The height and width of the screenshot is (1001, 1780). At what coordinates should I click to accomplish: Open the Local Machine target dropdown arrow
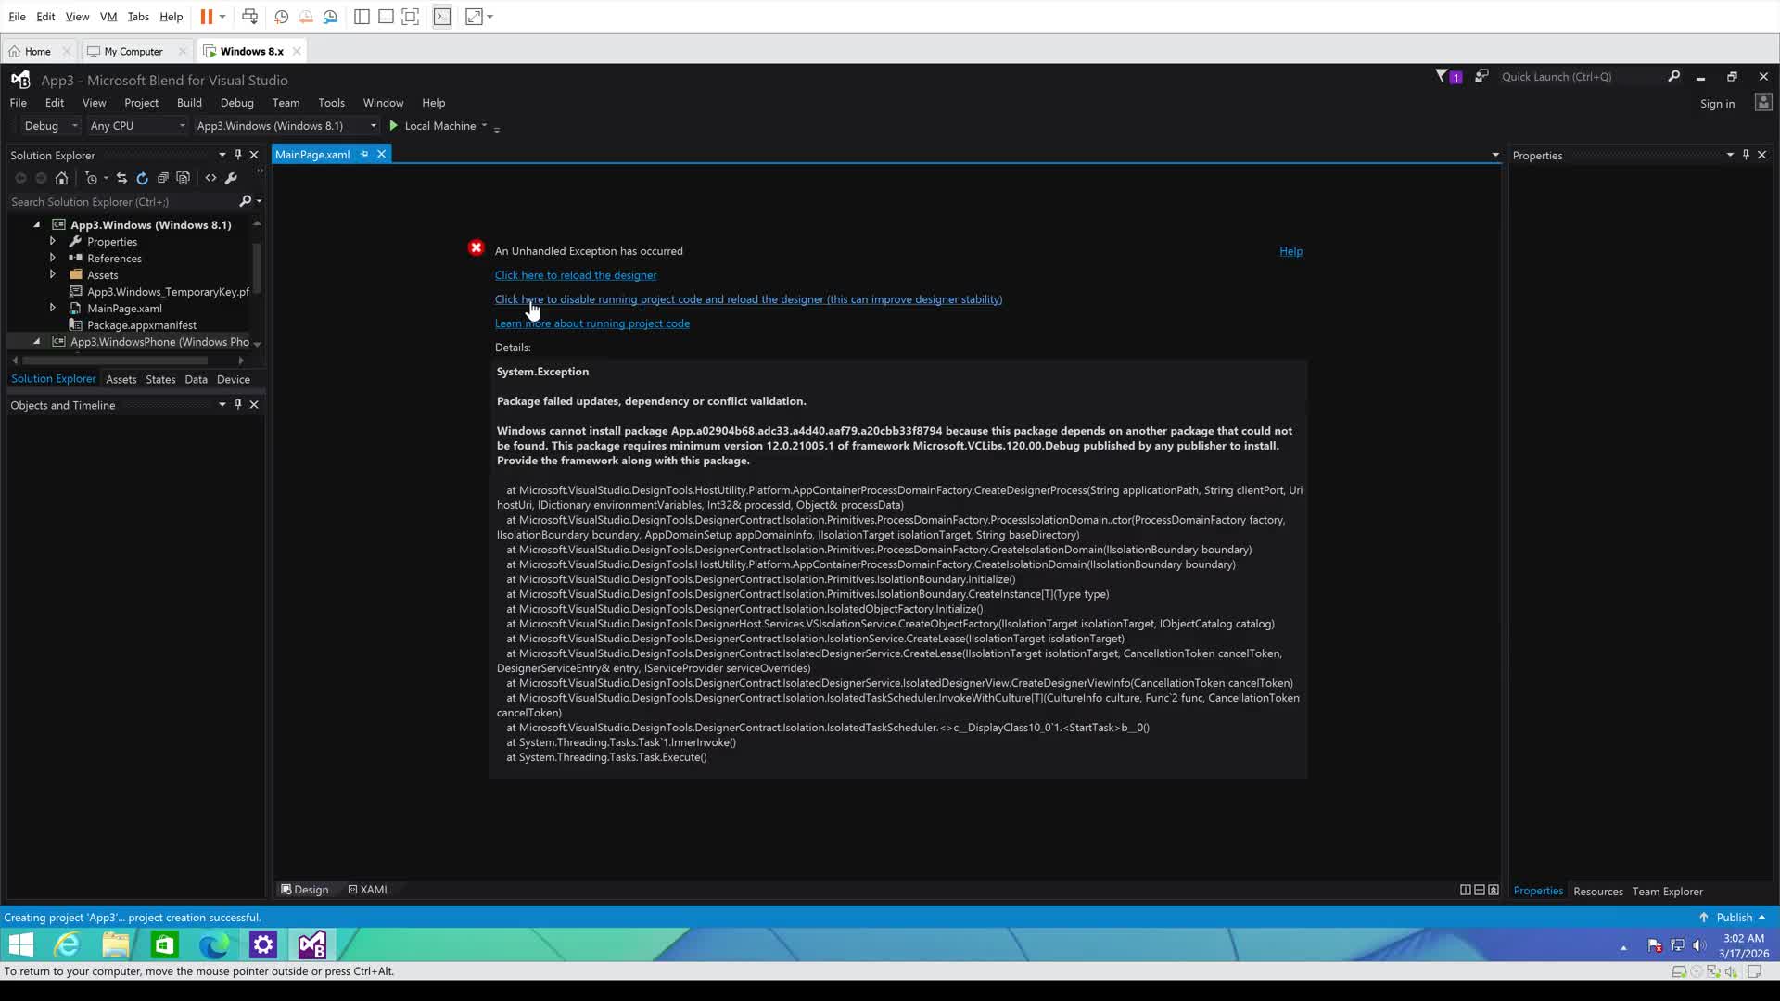point(484,126)
